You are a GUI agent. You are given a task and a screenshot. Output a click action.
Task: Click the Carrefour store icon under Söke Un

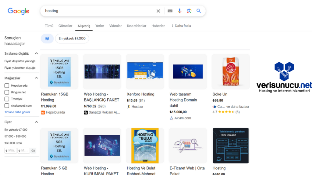214,107
